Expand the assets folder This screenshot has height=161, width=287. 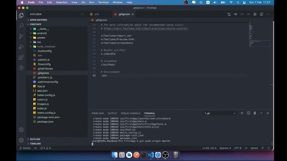coord(41,38)
